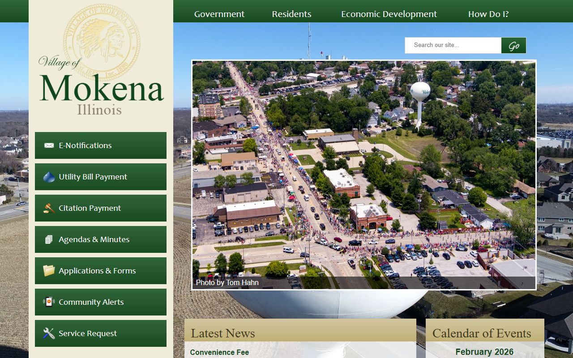Click the Go search button
This screenshot has width=573, height=358.
pos(513,45)
